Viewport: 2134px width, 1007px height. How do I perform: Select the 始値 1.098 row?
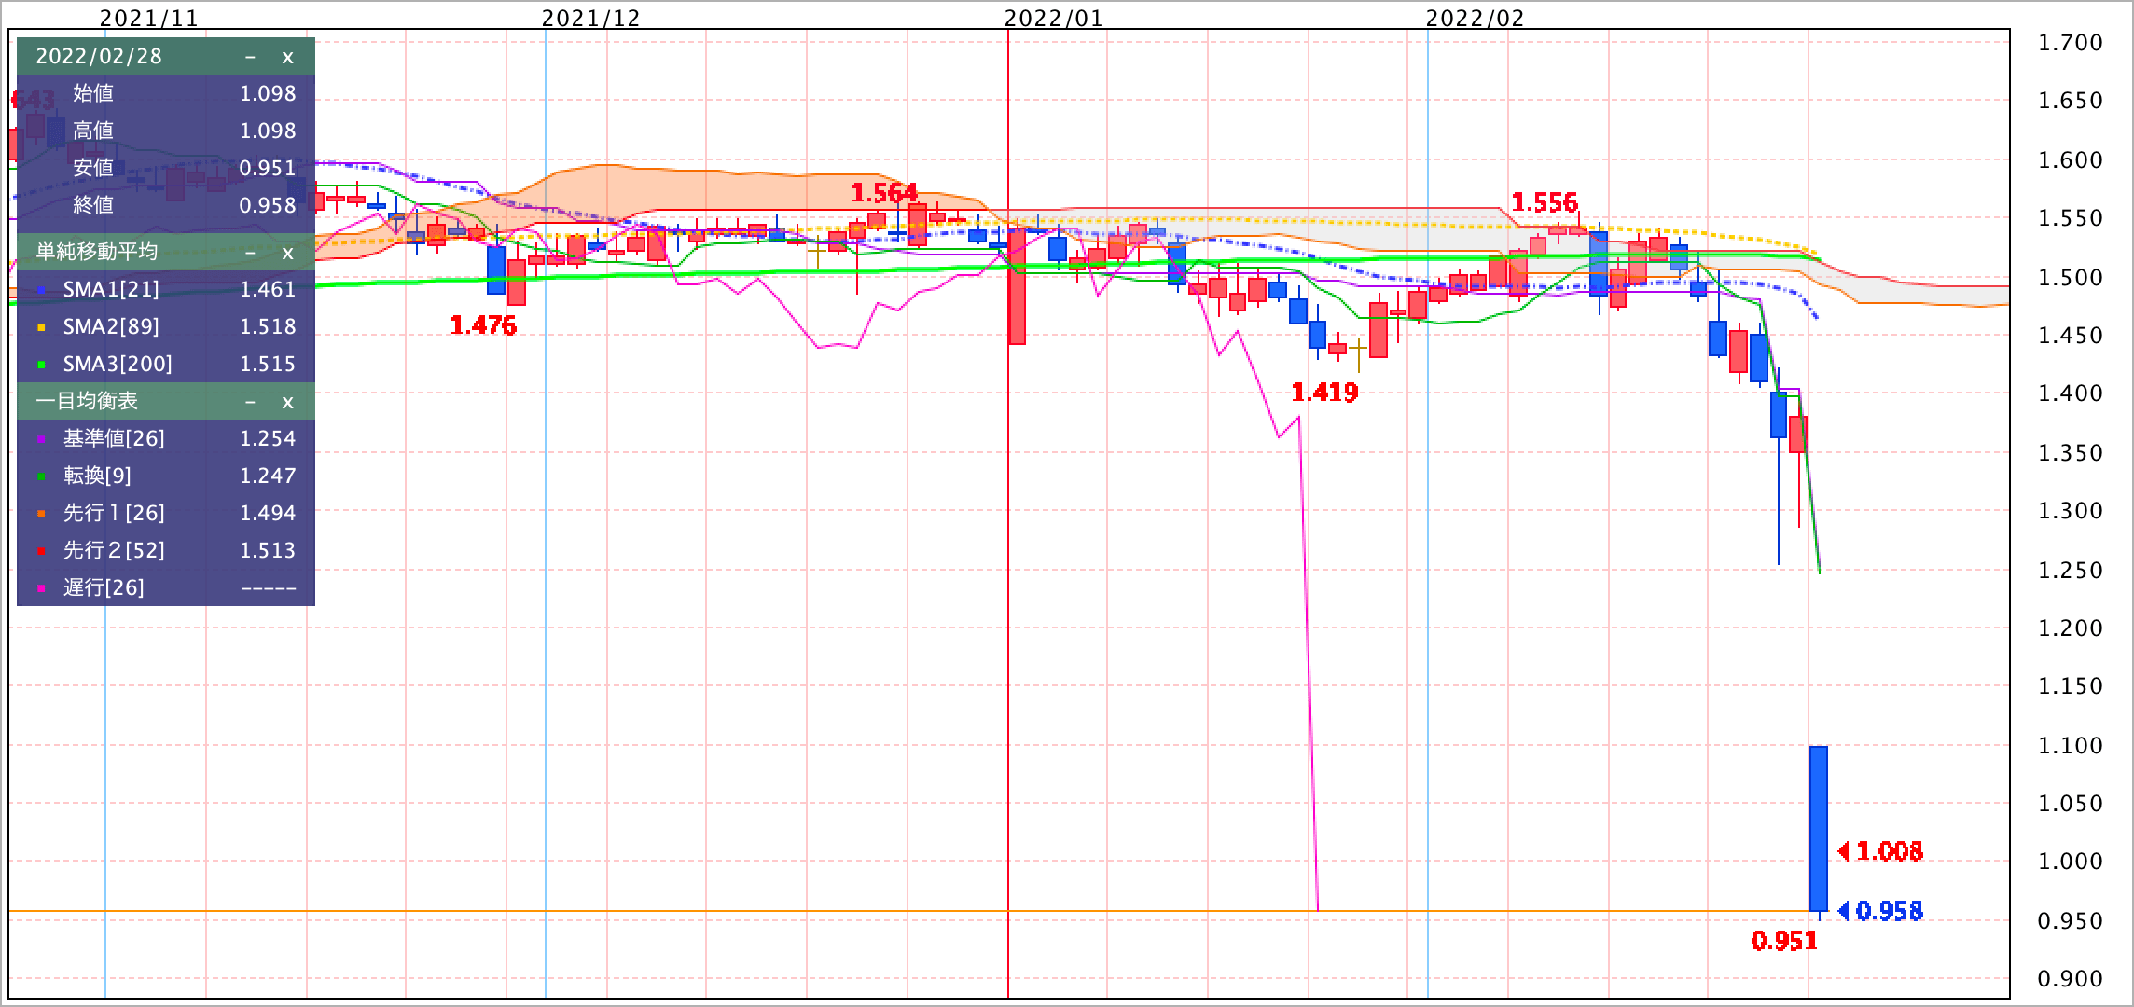coord(166,93)
